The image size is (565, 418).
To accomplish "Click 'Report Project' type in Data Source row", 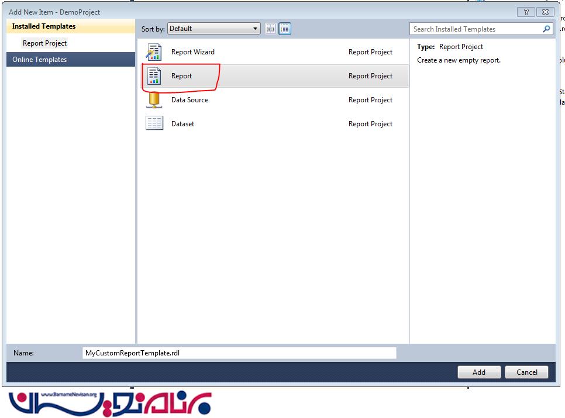I will click(370, 100).
